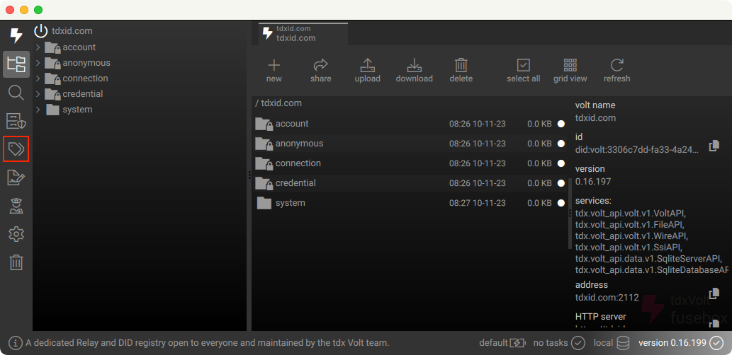Expand the anonymous folder in tree
732x355 pixels.
[x=38, y=62]
